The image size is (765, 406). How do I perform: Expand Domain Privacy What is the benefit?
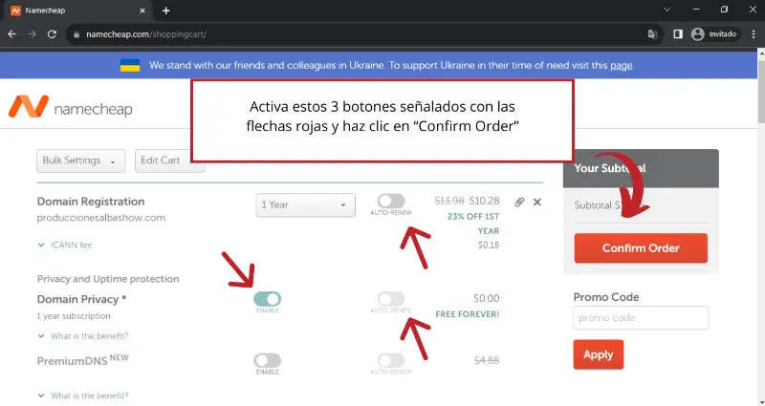[x=83, y=336]
